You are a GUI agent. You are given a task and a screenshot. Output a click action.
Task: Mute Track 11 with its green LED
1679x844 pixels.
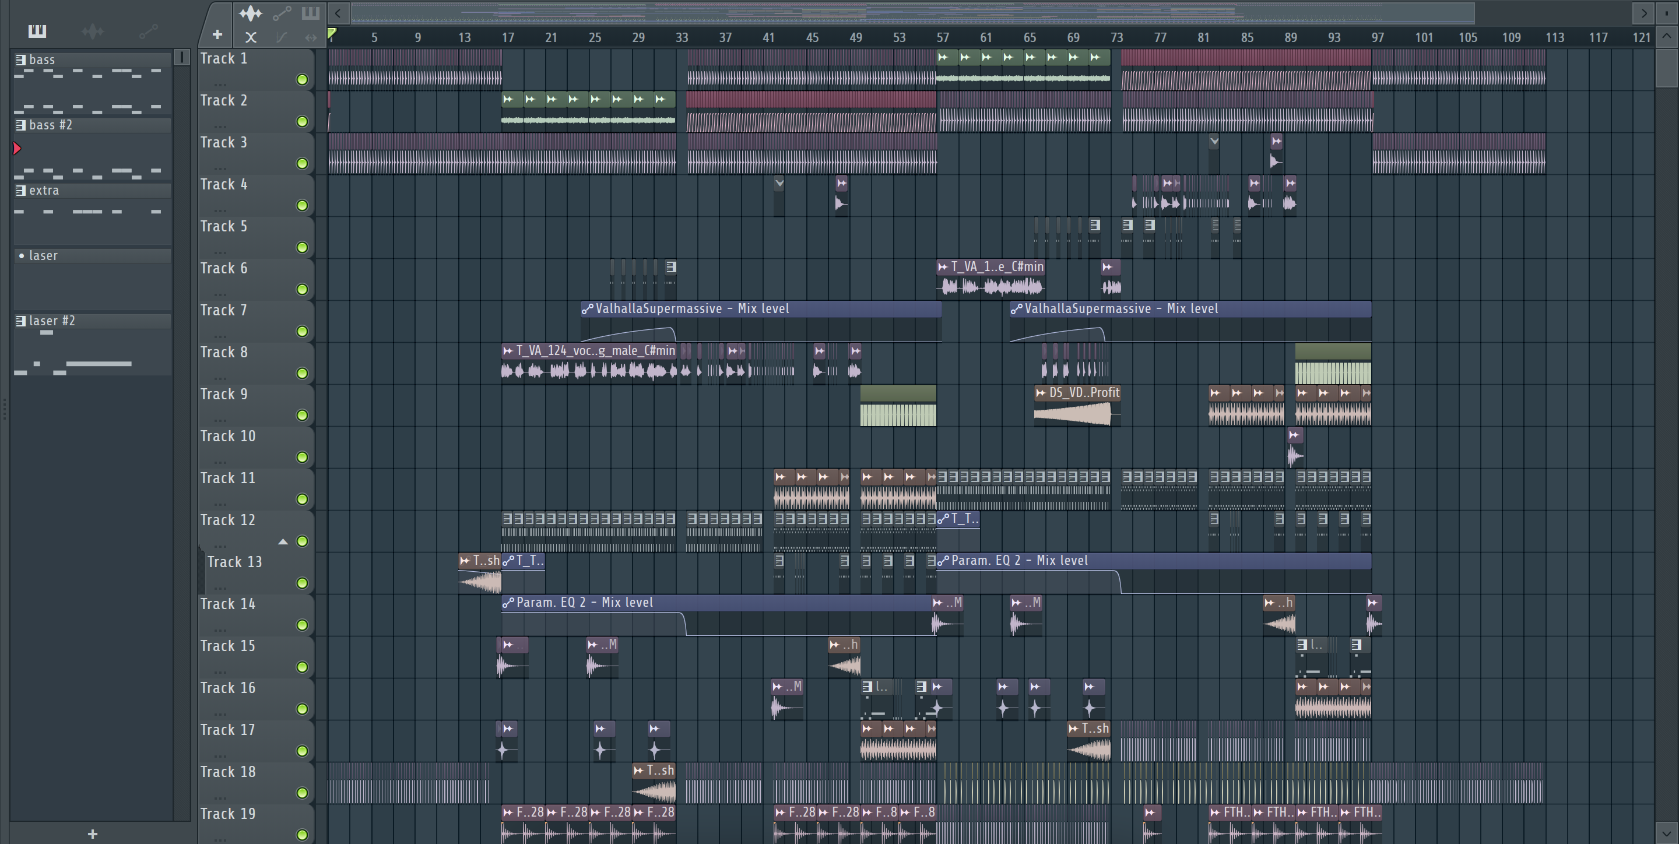302,500
